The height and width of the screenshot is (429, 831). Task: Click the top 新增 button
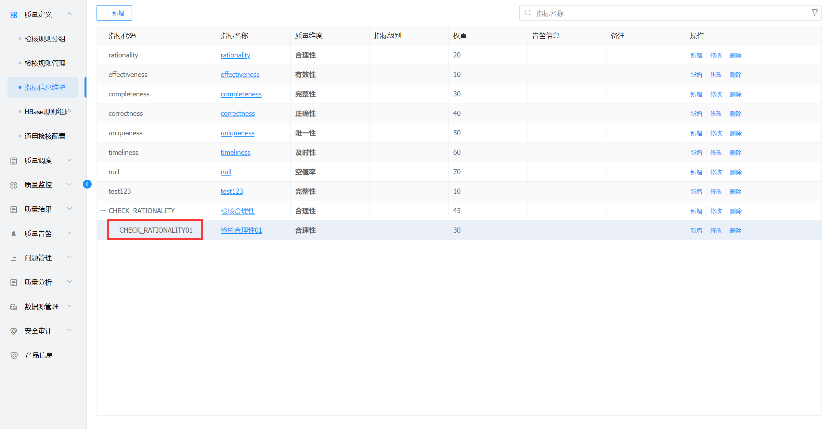(114, 13)
